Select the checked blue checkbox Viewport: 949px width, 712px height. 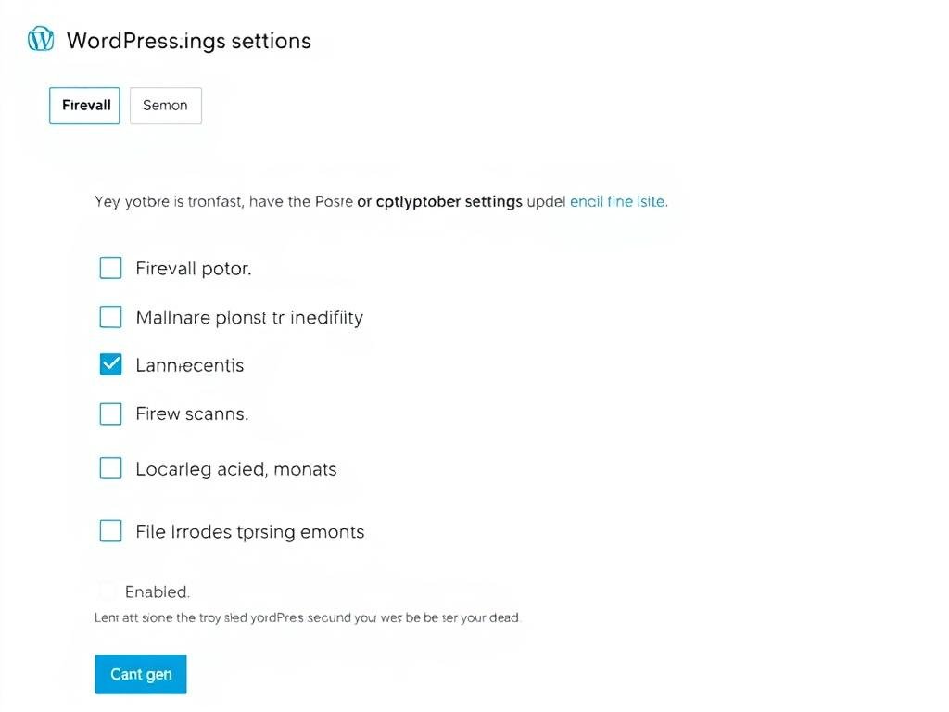(x=110, y=364)
